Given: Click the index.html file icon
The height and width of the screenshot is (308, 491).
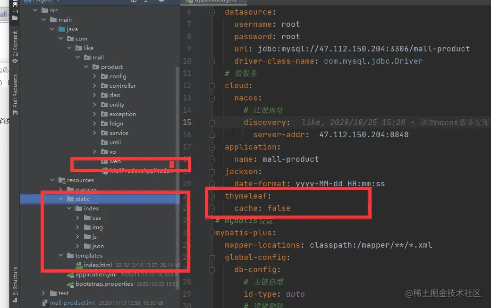Looking at the screenshot, I should pyautogui.click(x=79, y=265).
